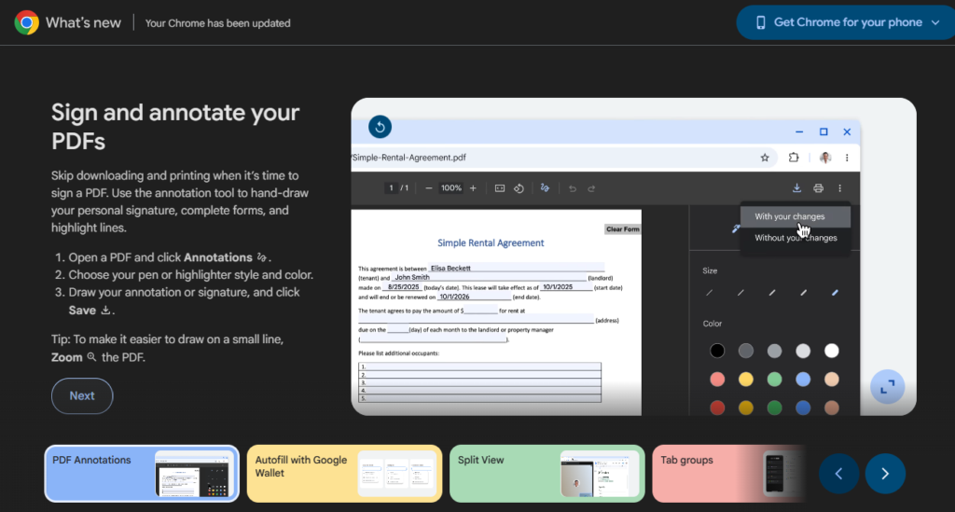Choose the middle pen size option
The width and height of the screenshot is (955, 512).
point(771,293)
